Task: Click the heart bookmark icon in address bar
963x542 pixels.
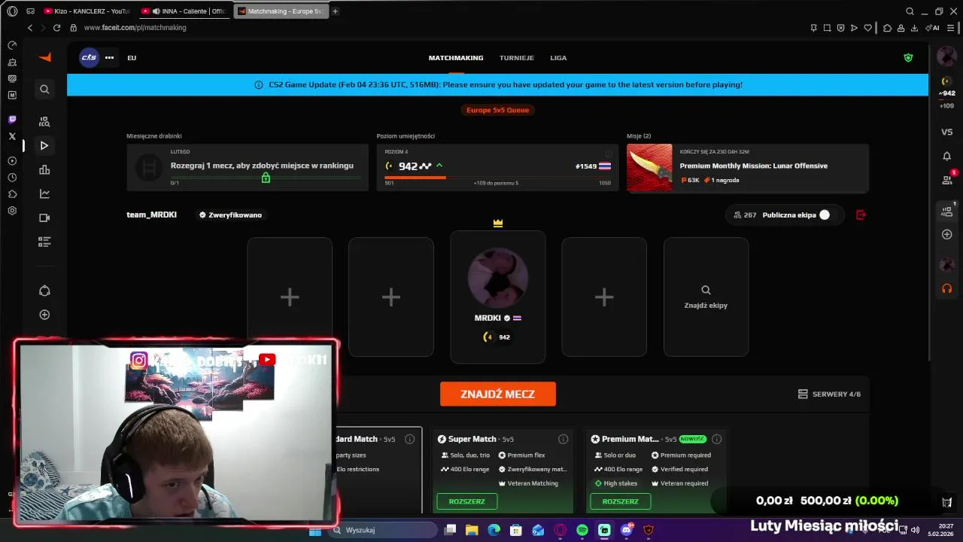Action: point(867,28)
